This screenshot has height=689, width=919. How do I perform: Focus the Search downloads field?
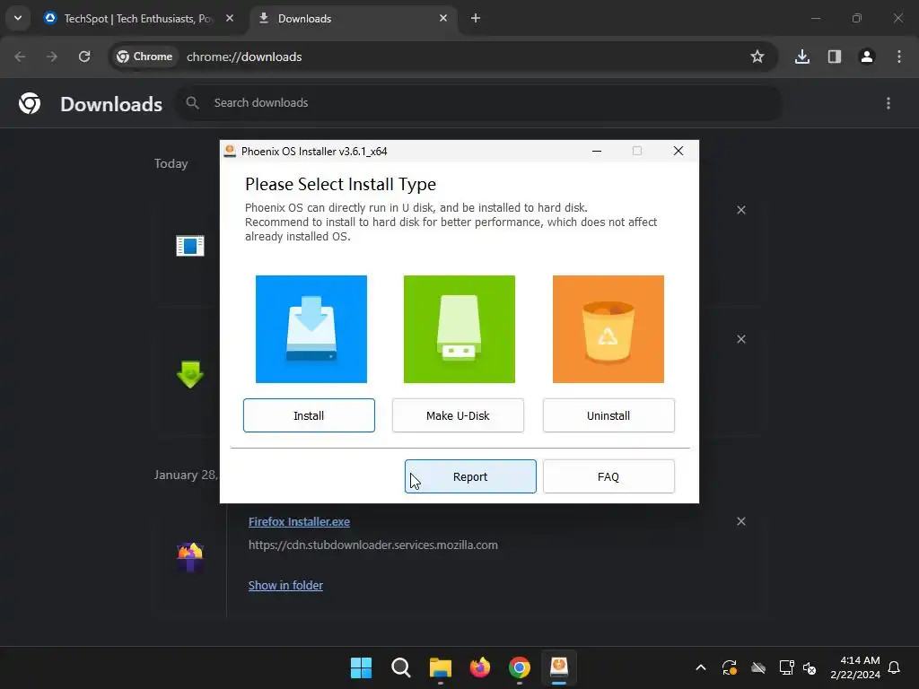coord(478,103)
